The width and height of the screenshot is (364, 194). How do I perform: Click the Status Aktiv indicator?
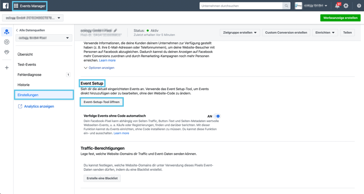click(146, 31)
